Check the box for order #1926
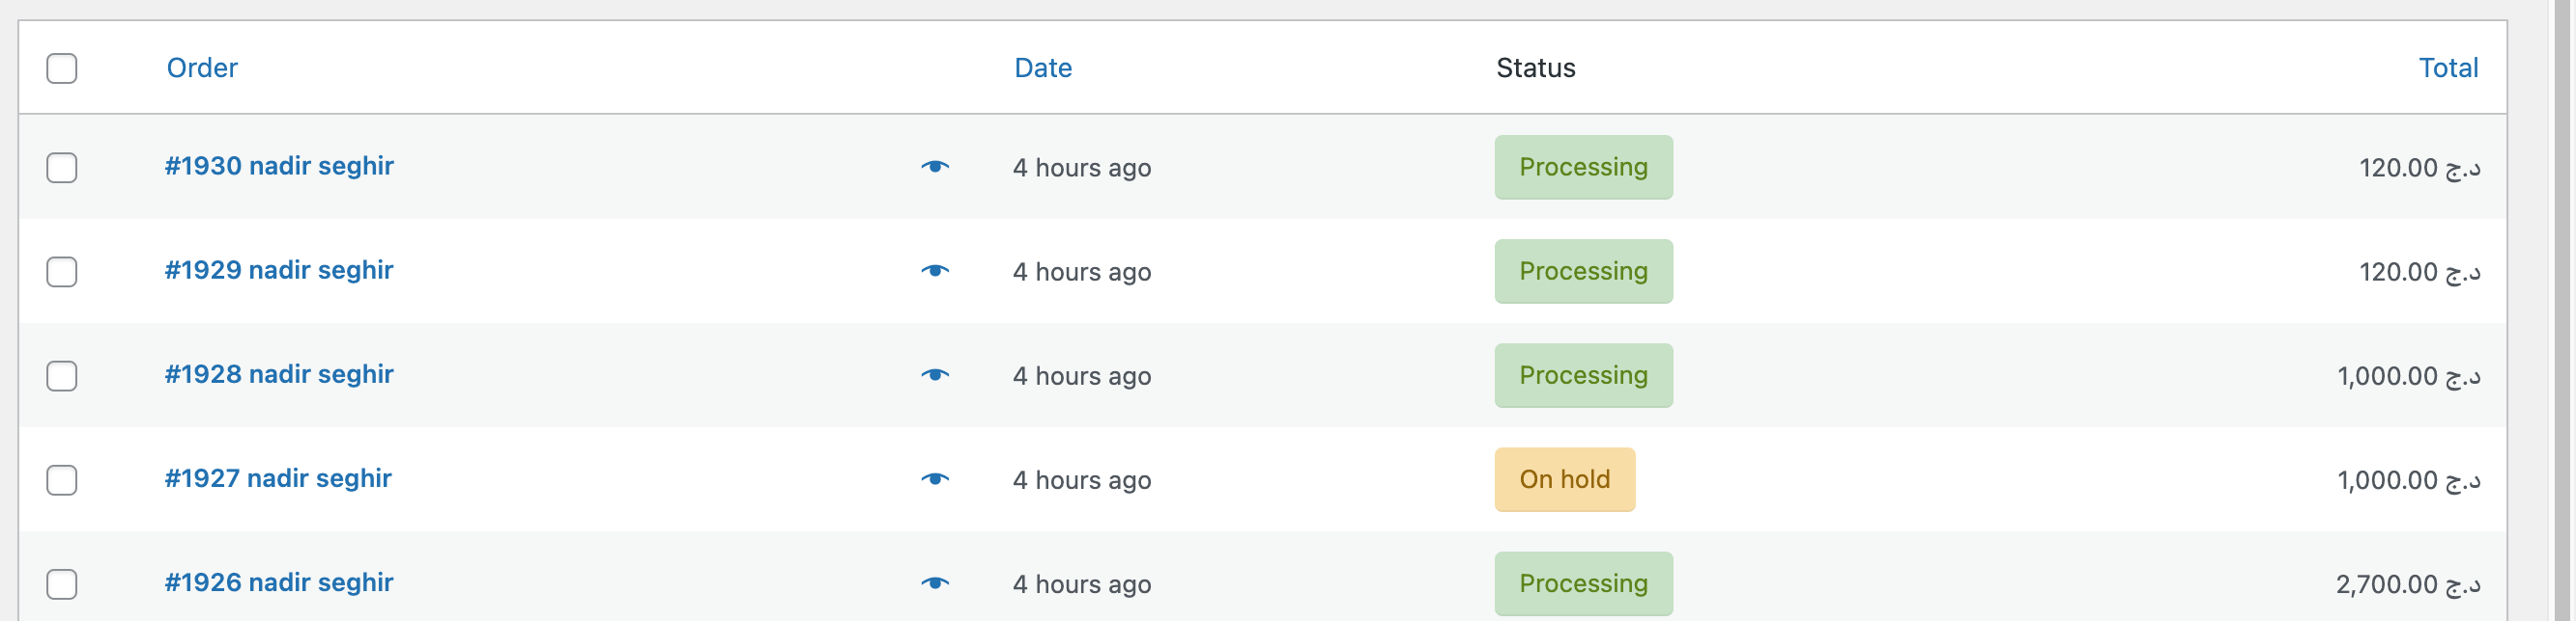The image size is (2576, 621). [61, 583]
